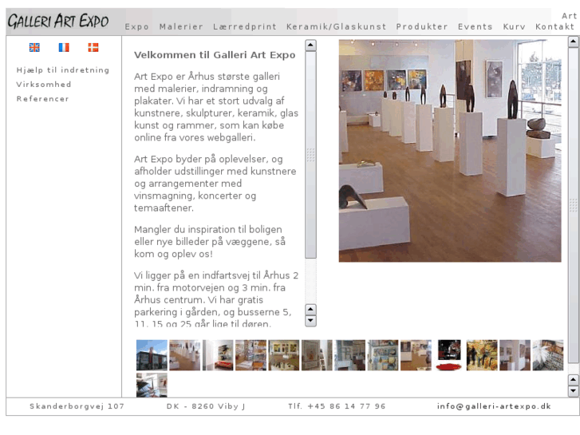Select the fifth thumbnail with yellow paintings
Viewport: 580px width, 435px height.
[284, 355]
